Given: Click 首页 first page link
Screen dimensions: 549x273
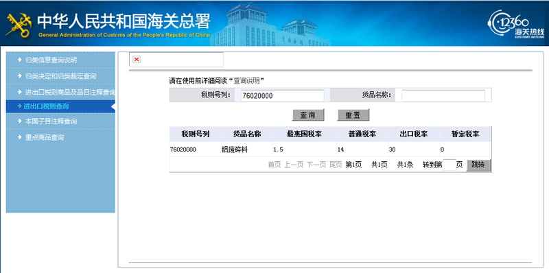Looking at the screenshot, I should 274,165.
